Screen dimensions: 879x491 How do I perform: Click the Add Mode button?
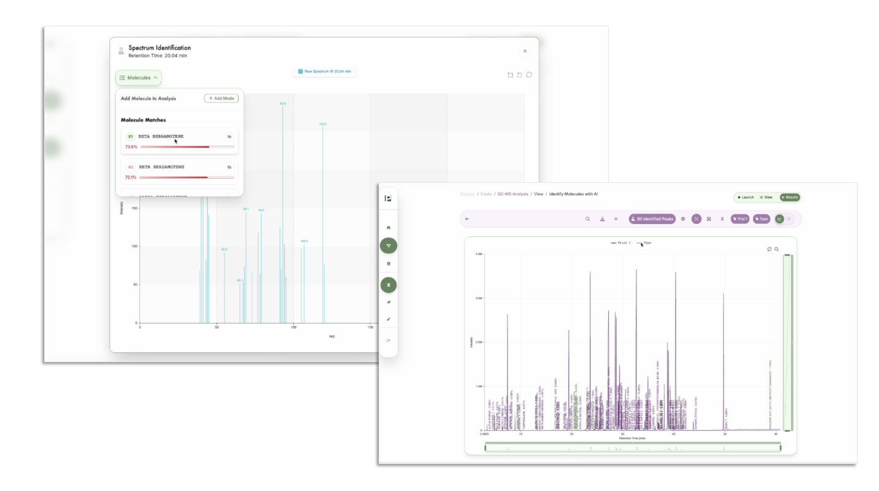pyautogui.click(x=221, y=98)
